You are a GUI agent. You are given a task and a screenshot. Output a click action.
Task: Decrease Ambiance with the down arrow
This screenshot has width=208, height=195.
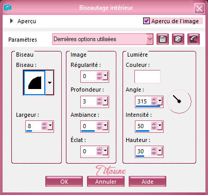pyautogui.click(x=99, y=128)
